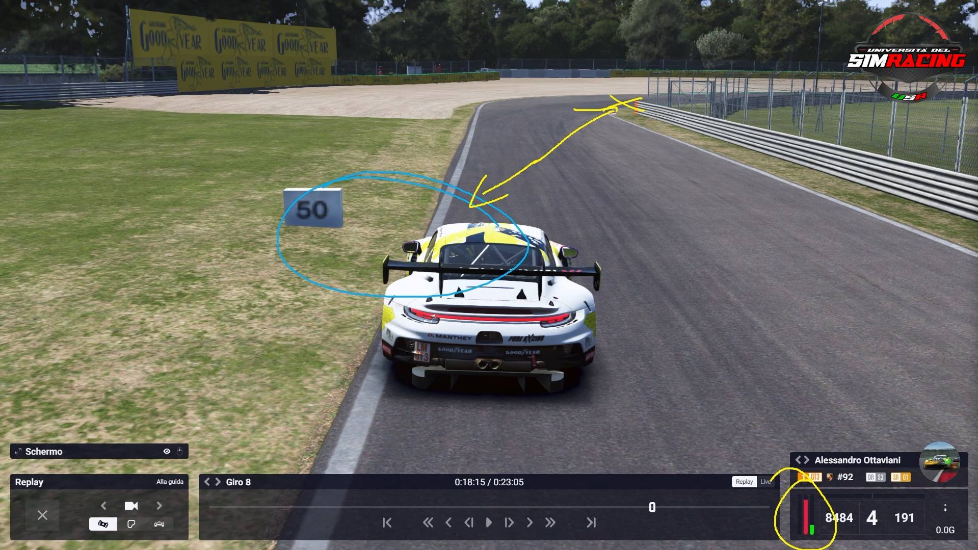Click the Alla guida link

[170, 481]
